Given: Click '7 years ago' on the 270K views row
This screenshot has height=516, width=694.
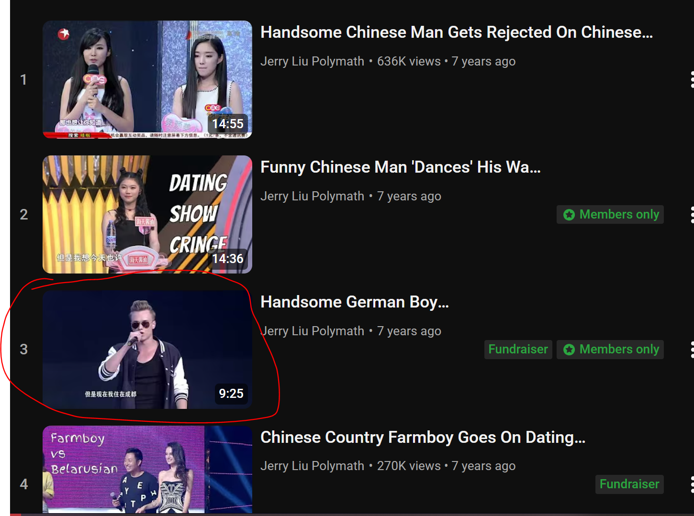Looking at the screenshot, I should (483, 466).
